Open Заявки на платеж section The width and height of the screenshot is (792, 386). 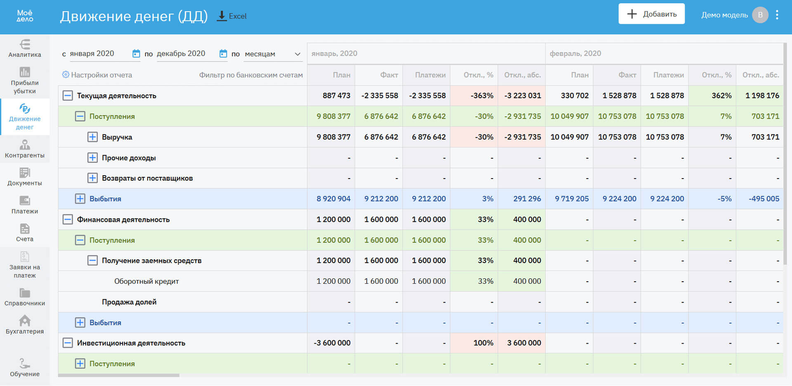coord(25,265)
